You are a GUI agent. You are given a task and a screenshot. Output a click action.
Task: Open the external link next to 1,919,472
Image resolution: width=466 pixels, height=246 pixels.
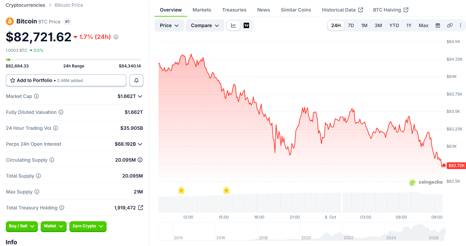click(x=140, y=208)
